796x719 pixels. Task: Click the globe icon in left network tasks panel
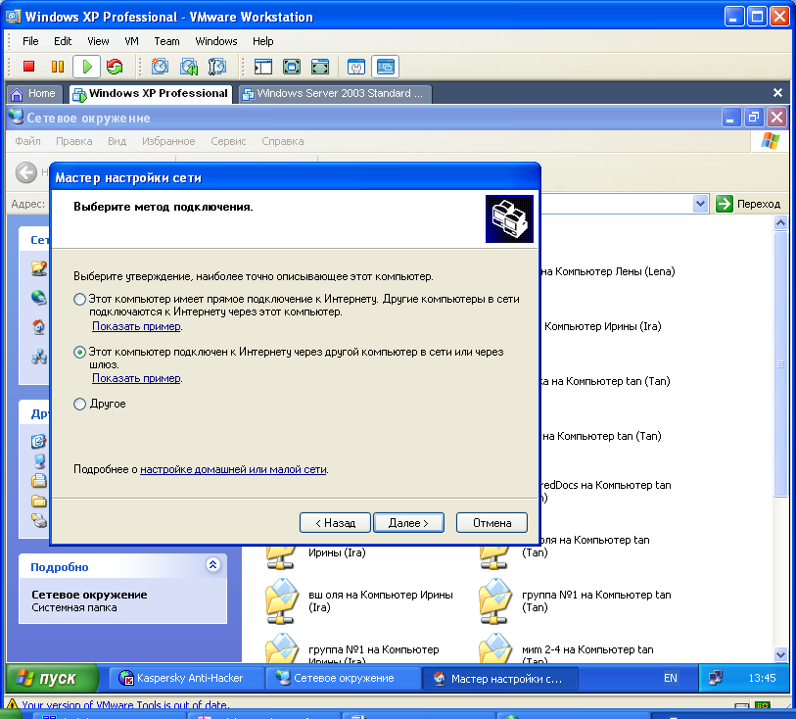[38, 297]
